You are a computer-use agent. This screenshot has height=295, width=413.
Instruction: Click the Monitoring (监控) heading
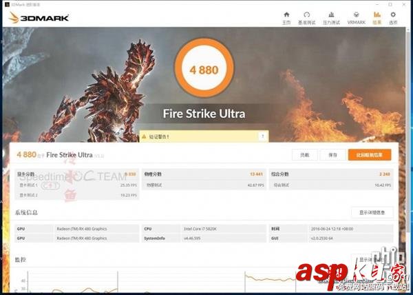20,260
